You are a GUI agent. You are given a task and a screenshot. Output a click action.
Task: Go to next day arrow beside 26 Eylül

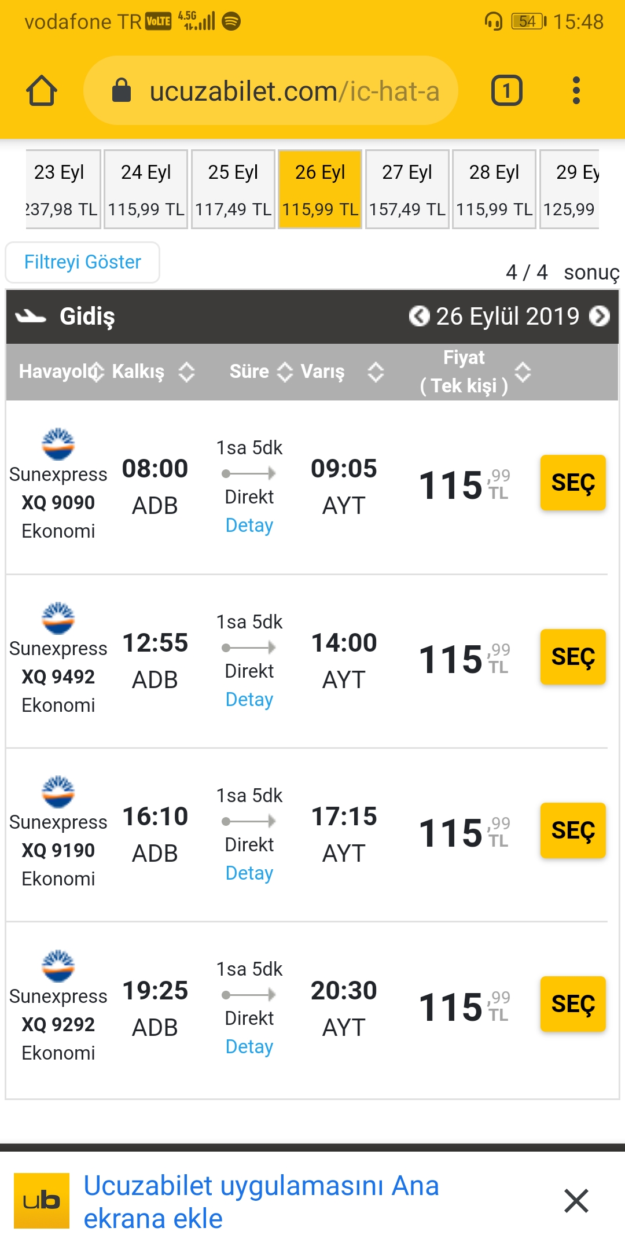tap(600, 316)
